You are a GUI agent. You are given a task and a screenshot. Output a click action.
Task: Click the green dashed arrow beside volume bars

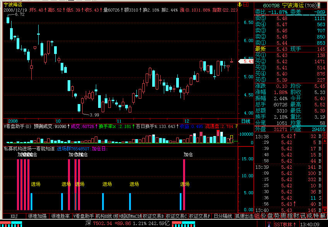[x=235, y=141]
